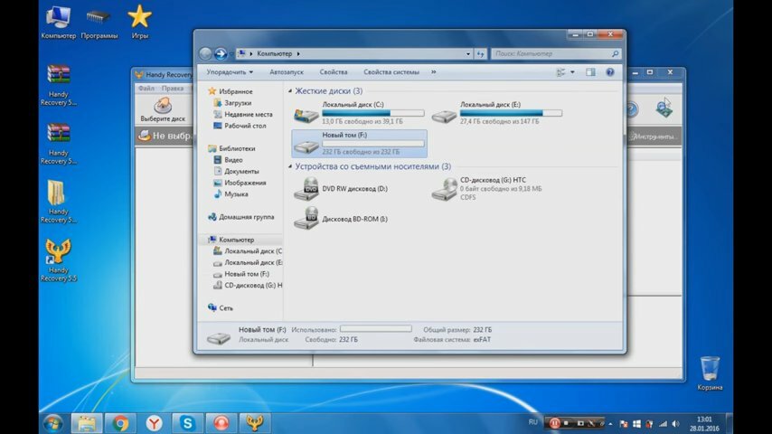Image resolution: width=772 pixels, height=434 pixels.
Task: Open Музыка library in navigation pane
Action: pyautogui.click(x=236, y=194)
